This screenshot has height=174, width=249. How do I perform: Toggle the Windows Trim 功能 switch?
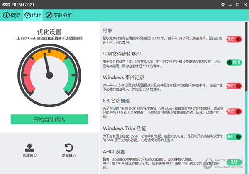click(x=234, y=137)
